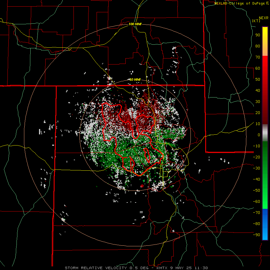Image resolution: width=270 pixels, height=270 pixels.
Task: Select the 60 value on velocity scale
Action: pos(258,68)
